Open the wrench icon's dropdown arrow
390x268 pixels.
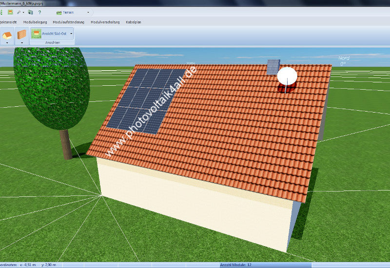click(23, 13)
